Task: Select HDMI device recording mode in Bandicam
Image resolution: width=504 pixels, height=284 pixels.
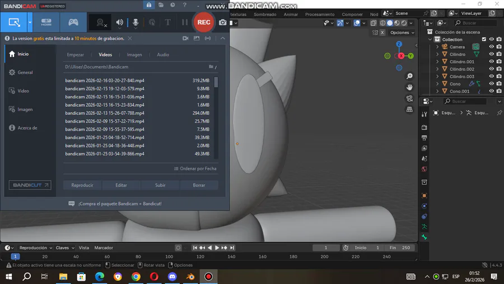Action: pos(46,22)
